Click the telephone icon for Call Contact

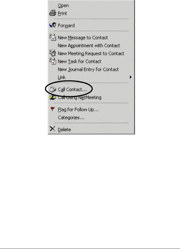pos(53,89)
